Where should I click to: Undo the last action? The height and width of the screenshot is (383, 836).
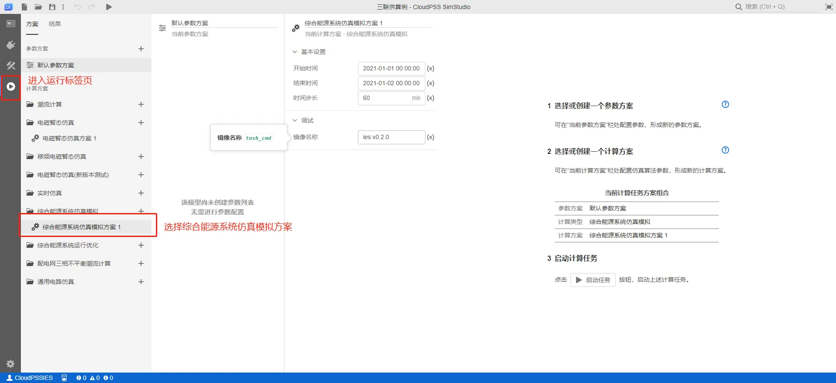[78, 7]
